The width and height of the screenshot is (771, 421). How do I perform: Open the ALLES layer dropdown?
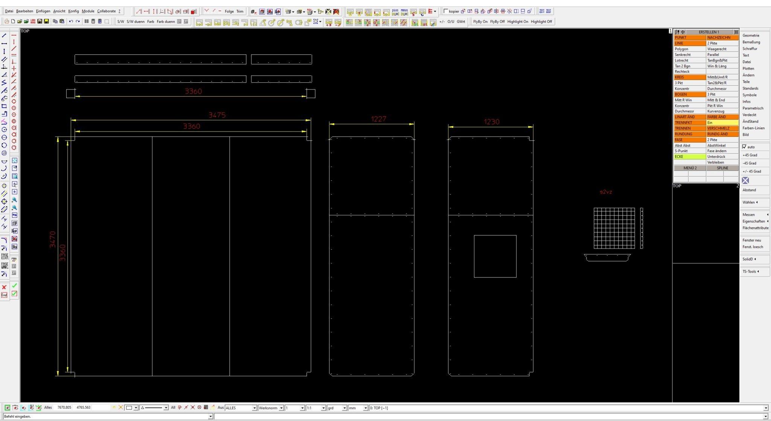[254, 408]
